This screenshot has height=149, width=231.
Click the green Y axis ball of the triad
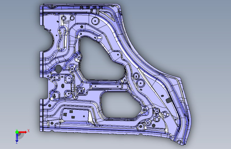coord(17,132)
